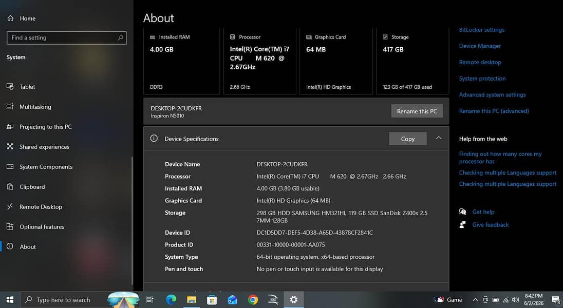
Task: Click Rename this PC button
Action: coord(417,111)
